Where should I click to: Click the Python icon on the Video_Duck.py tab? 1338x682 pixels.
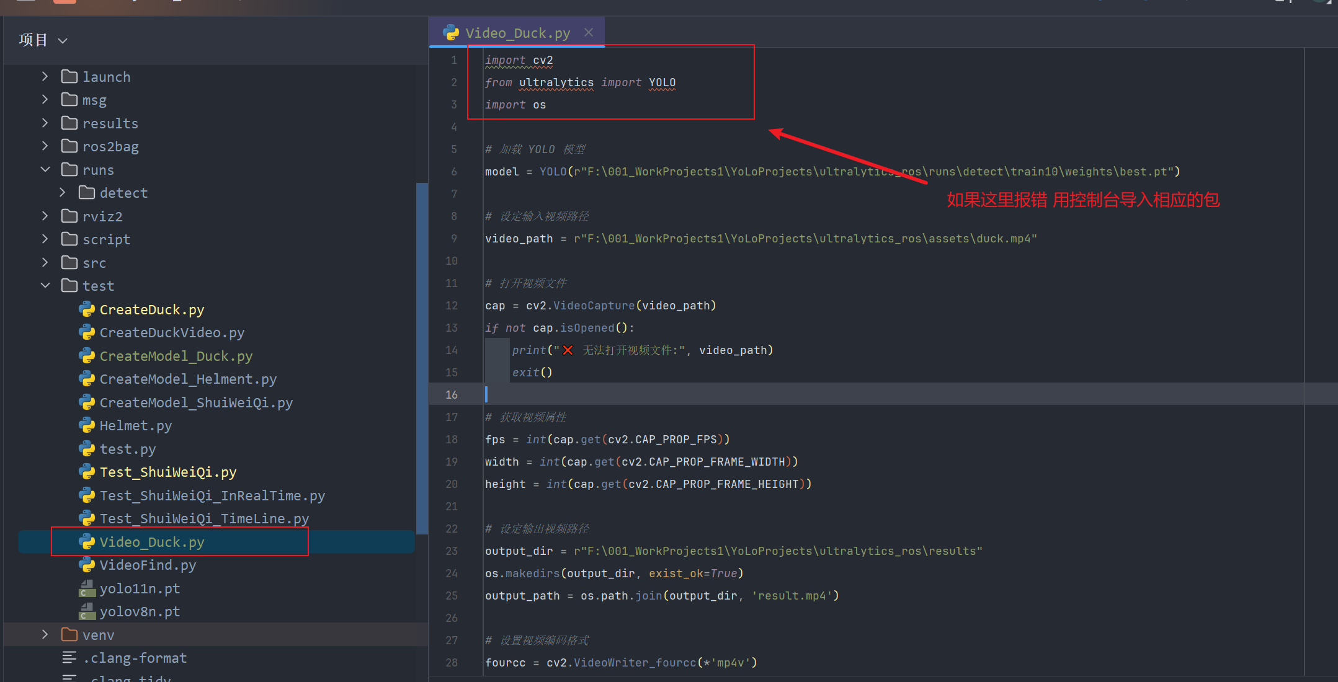click(450, 32)
